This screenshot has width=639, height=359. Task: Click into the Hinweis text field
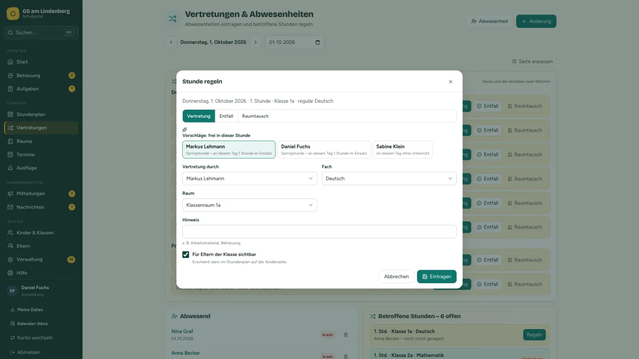click(x=319, y=231)
